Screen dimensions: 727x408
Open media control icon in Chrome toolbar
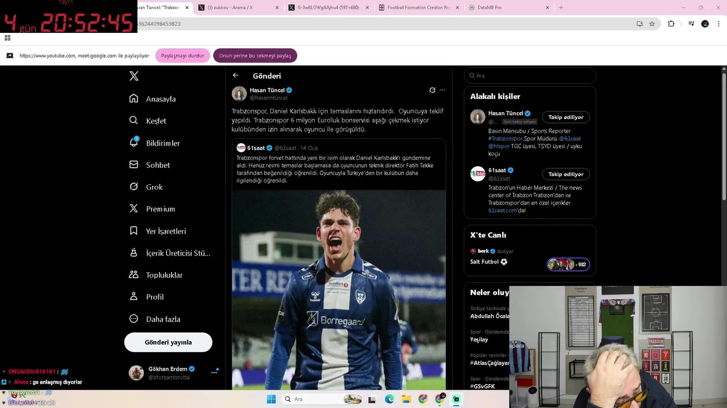tap(691, 24)
